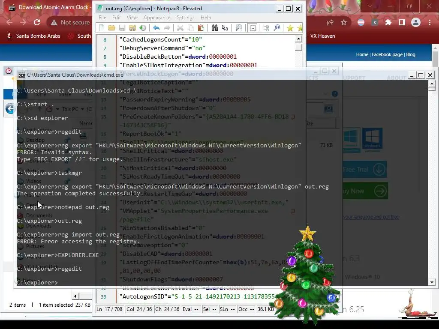The height and width of the screenshot is (329, 439).
Task: Click the Cut scissors icon in Notepad3
Action: pyautogui.click(x=180, y=28)
